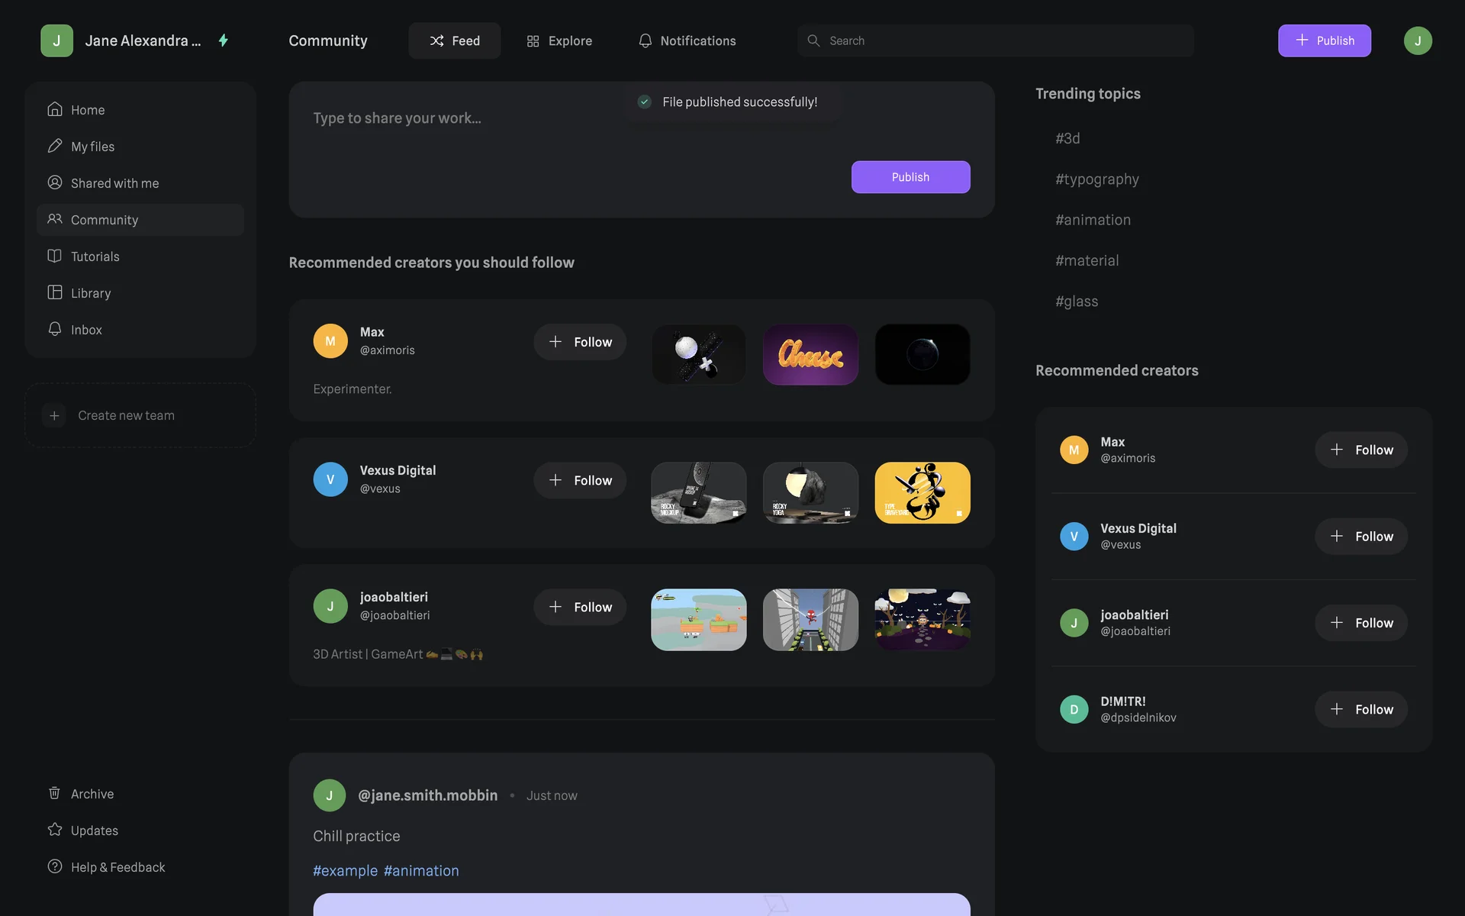
Task: Click the Shared with me icon
Action: (54, 182)
